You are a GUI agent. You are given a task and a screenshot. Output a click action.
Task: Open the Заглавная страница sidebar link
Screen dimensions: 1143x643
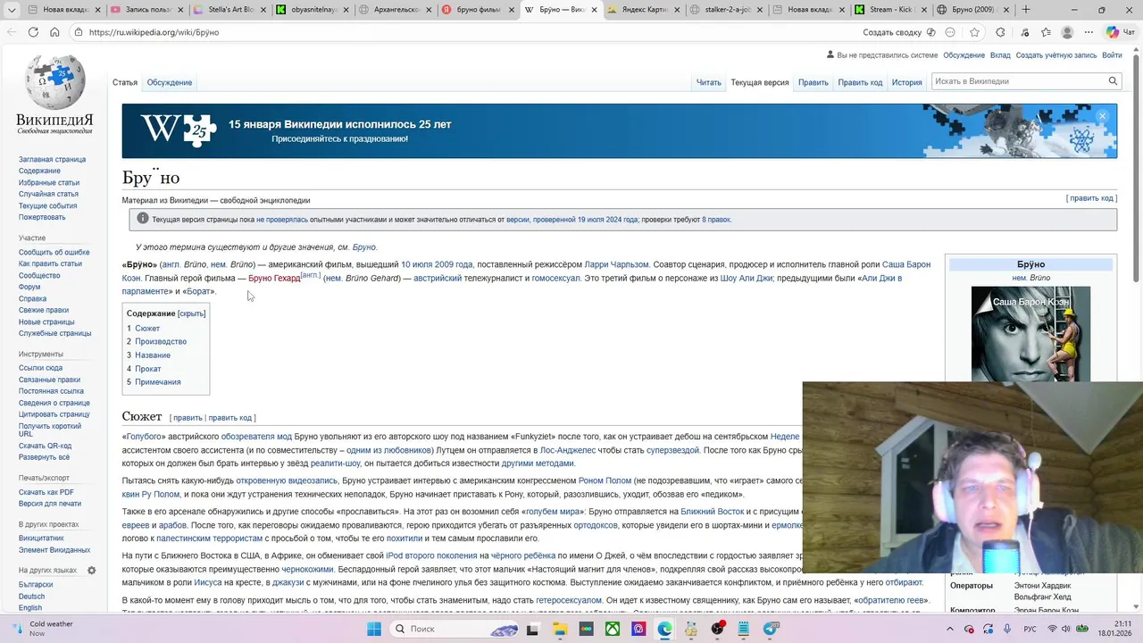(53, 159)
